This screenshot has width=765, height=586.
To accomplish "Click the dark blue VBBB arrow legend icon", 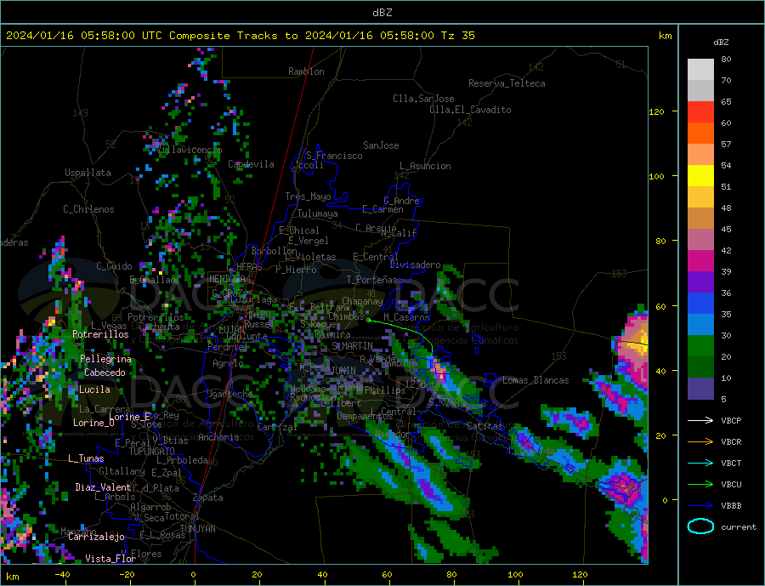I will 700,506.
